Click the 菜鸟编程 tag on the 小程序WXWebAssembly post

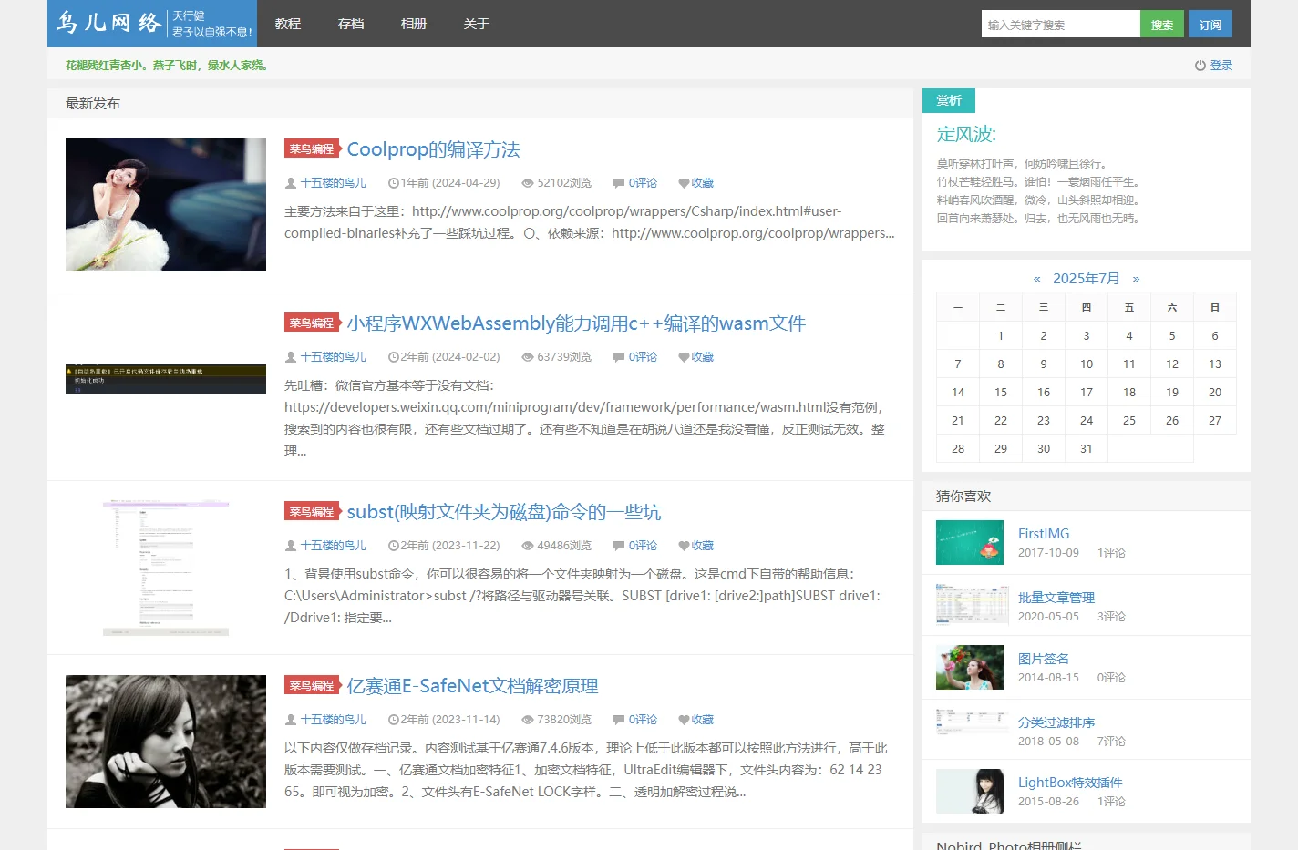coord(312,323)
